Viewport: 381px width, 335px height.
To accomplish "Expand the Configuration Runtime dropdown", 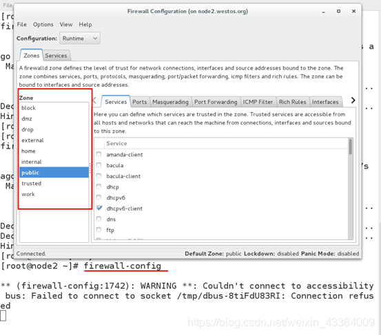I will coord(80,39).
